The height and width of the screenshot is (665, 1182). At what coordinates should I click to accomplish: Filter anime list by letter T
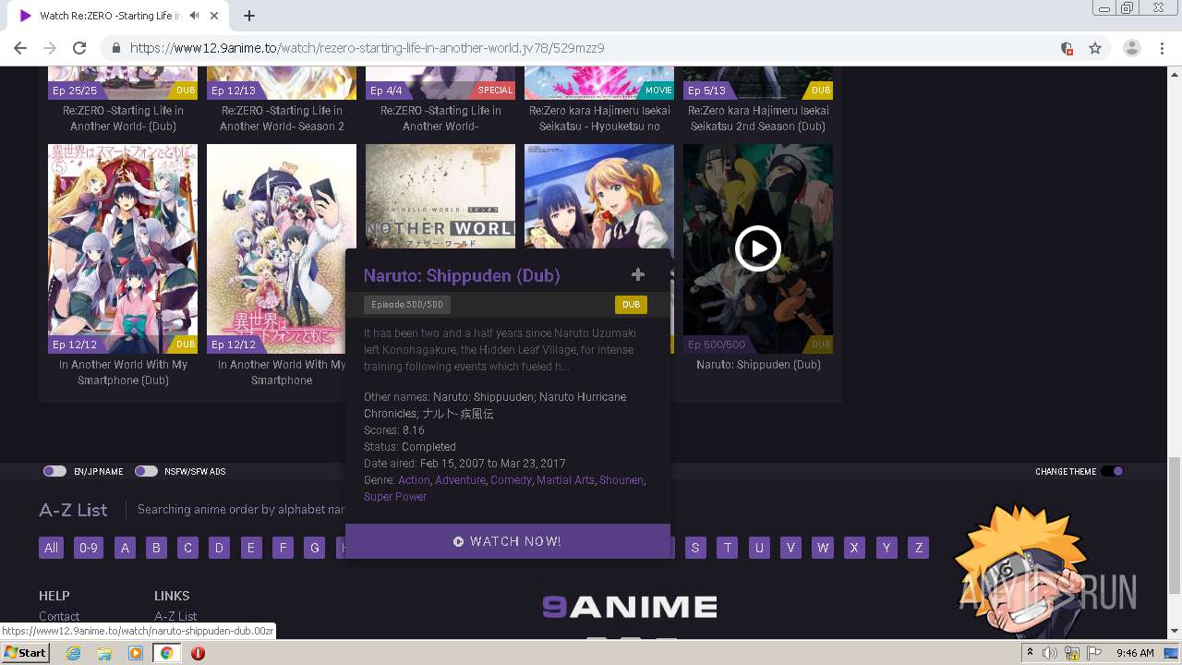728,548
